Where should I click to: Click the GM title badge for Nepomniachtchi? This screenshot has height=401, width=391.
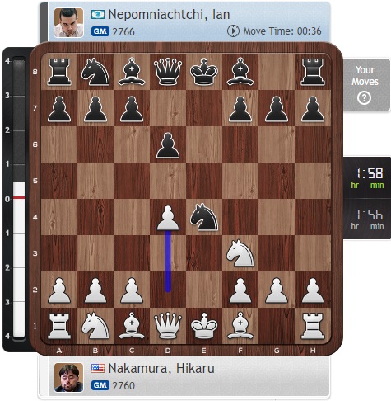100,31
